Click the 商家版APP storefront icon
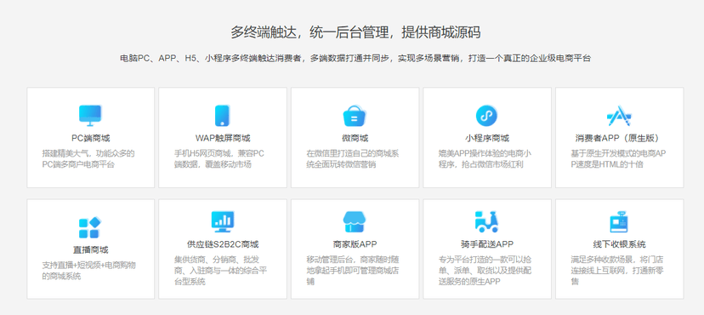 (x=355, y=222)
